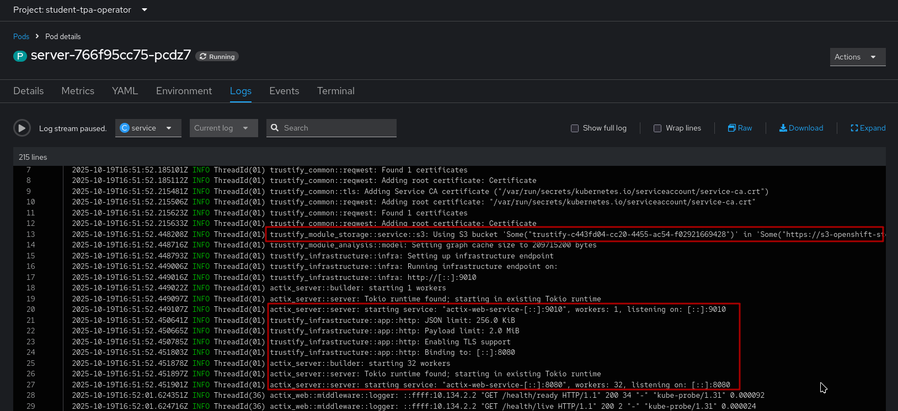Switch to the YAML tab
The height and width of the screenshot is (411, 898).
click(125, 91)
